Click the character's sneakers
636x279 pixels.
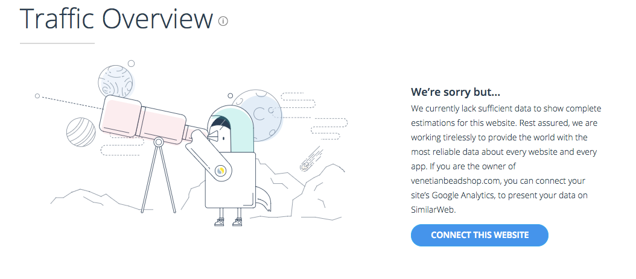228,222
